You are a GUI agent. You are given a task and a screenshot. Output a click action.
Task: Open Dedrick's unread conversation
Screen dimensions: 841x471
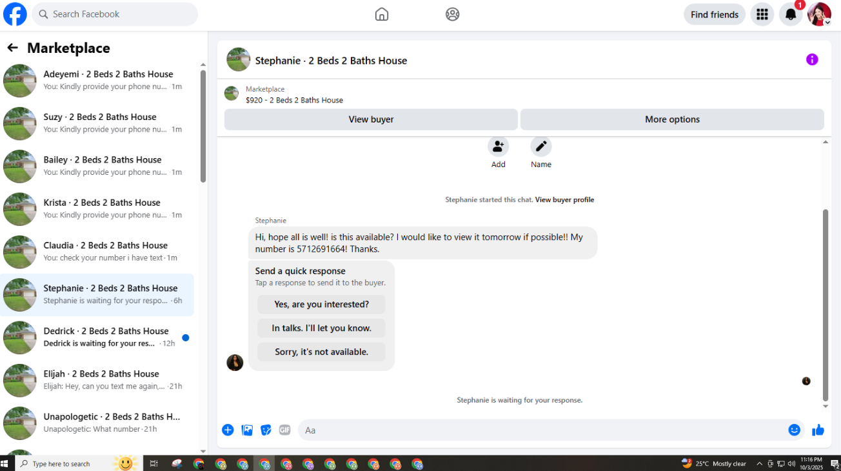pos(97,337)
